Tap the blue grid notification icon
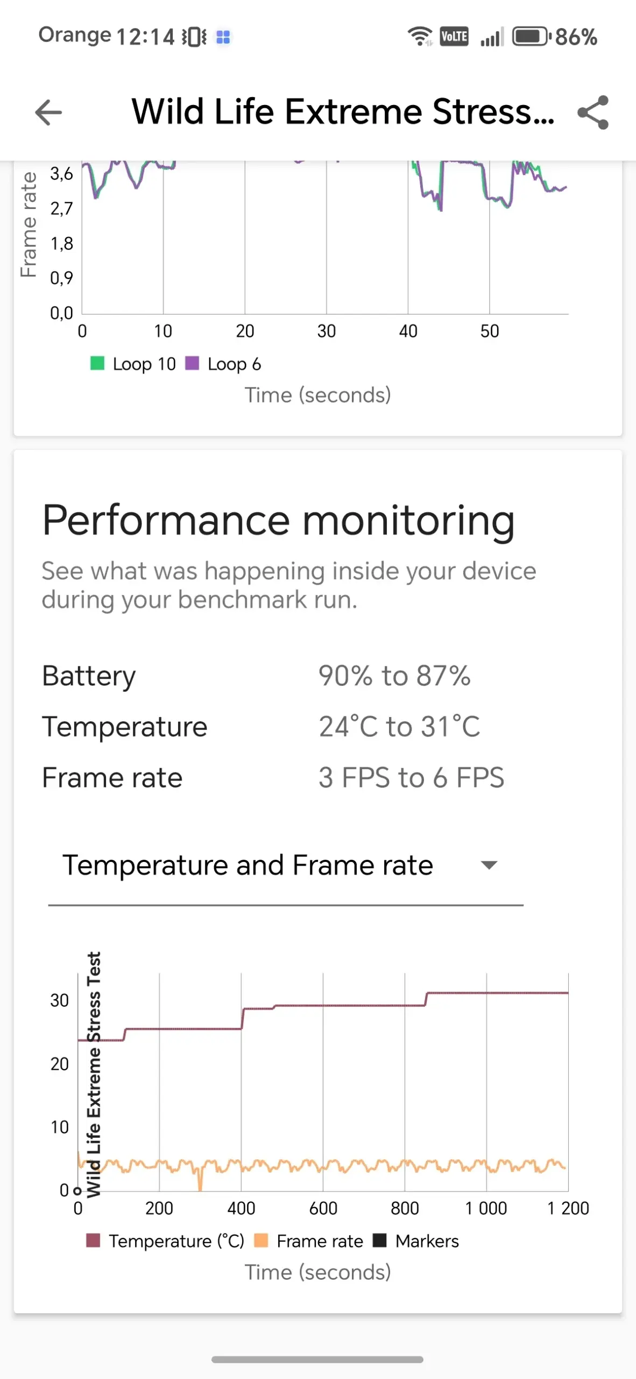Image resolution: width=636 pixels, height=1379 pixels. [x=223, y=37]
